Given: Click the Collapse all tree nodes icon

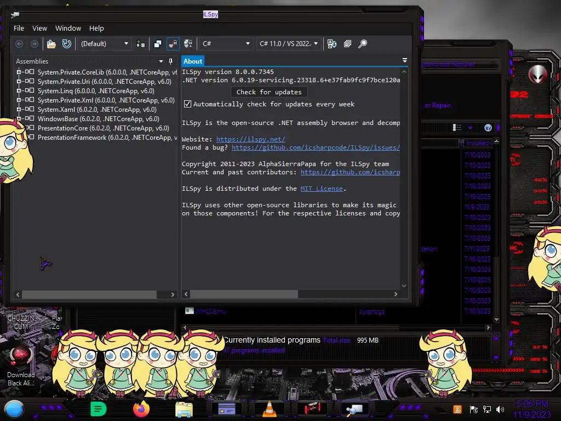Looking at the screenshot, I should point(347,44).
